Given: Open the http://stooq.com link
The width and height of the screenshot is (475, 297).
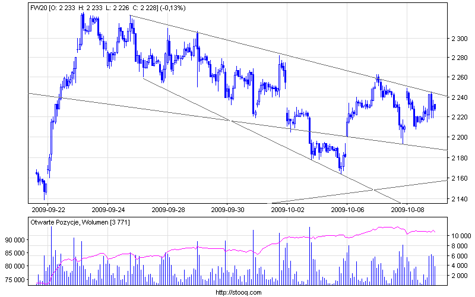Looking at the screenshot, I should [x=239, y=292].
